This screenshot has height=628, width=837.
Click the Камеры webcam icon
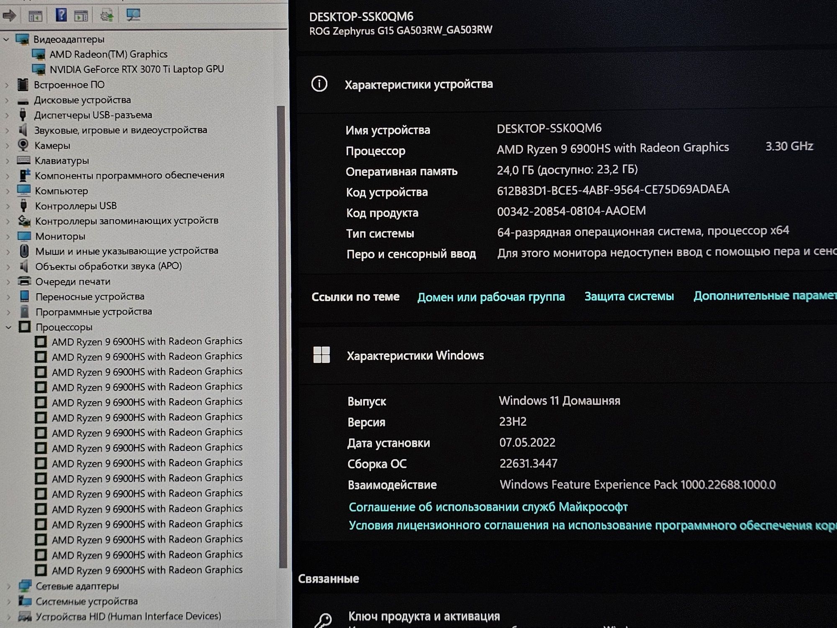pos(23,145)
